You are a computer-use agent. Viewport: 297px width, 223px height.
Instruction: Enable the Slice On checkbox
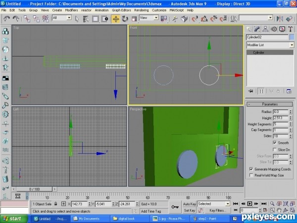[275, 150]
